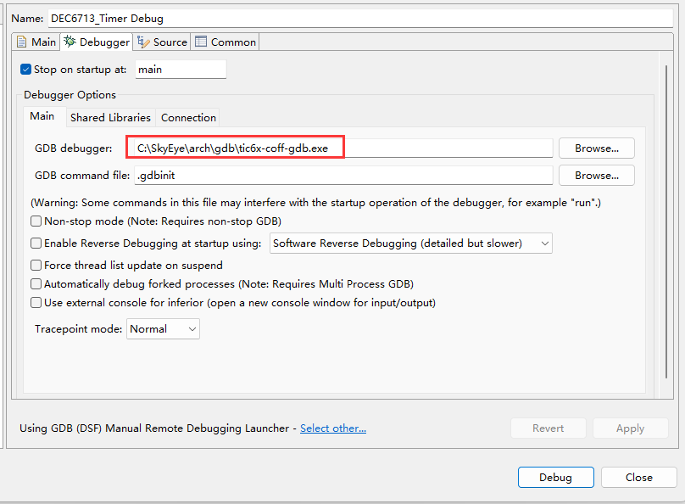Viewport: 685px width, 504px height.
Task: Click the vertical scrollbar in Debugger panel
Action: click(x=666, y=221)
